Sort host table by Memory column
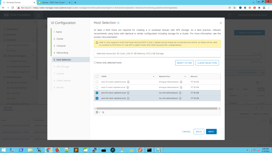Image resolution: width=272 pixels, height=153 pixels. pyautogui.click(x=194, y=76)
